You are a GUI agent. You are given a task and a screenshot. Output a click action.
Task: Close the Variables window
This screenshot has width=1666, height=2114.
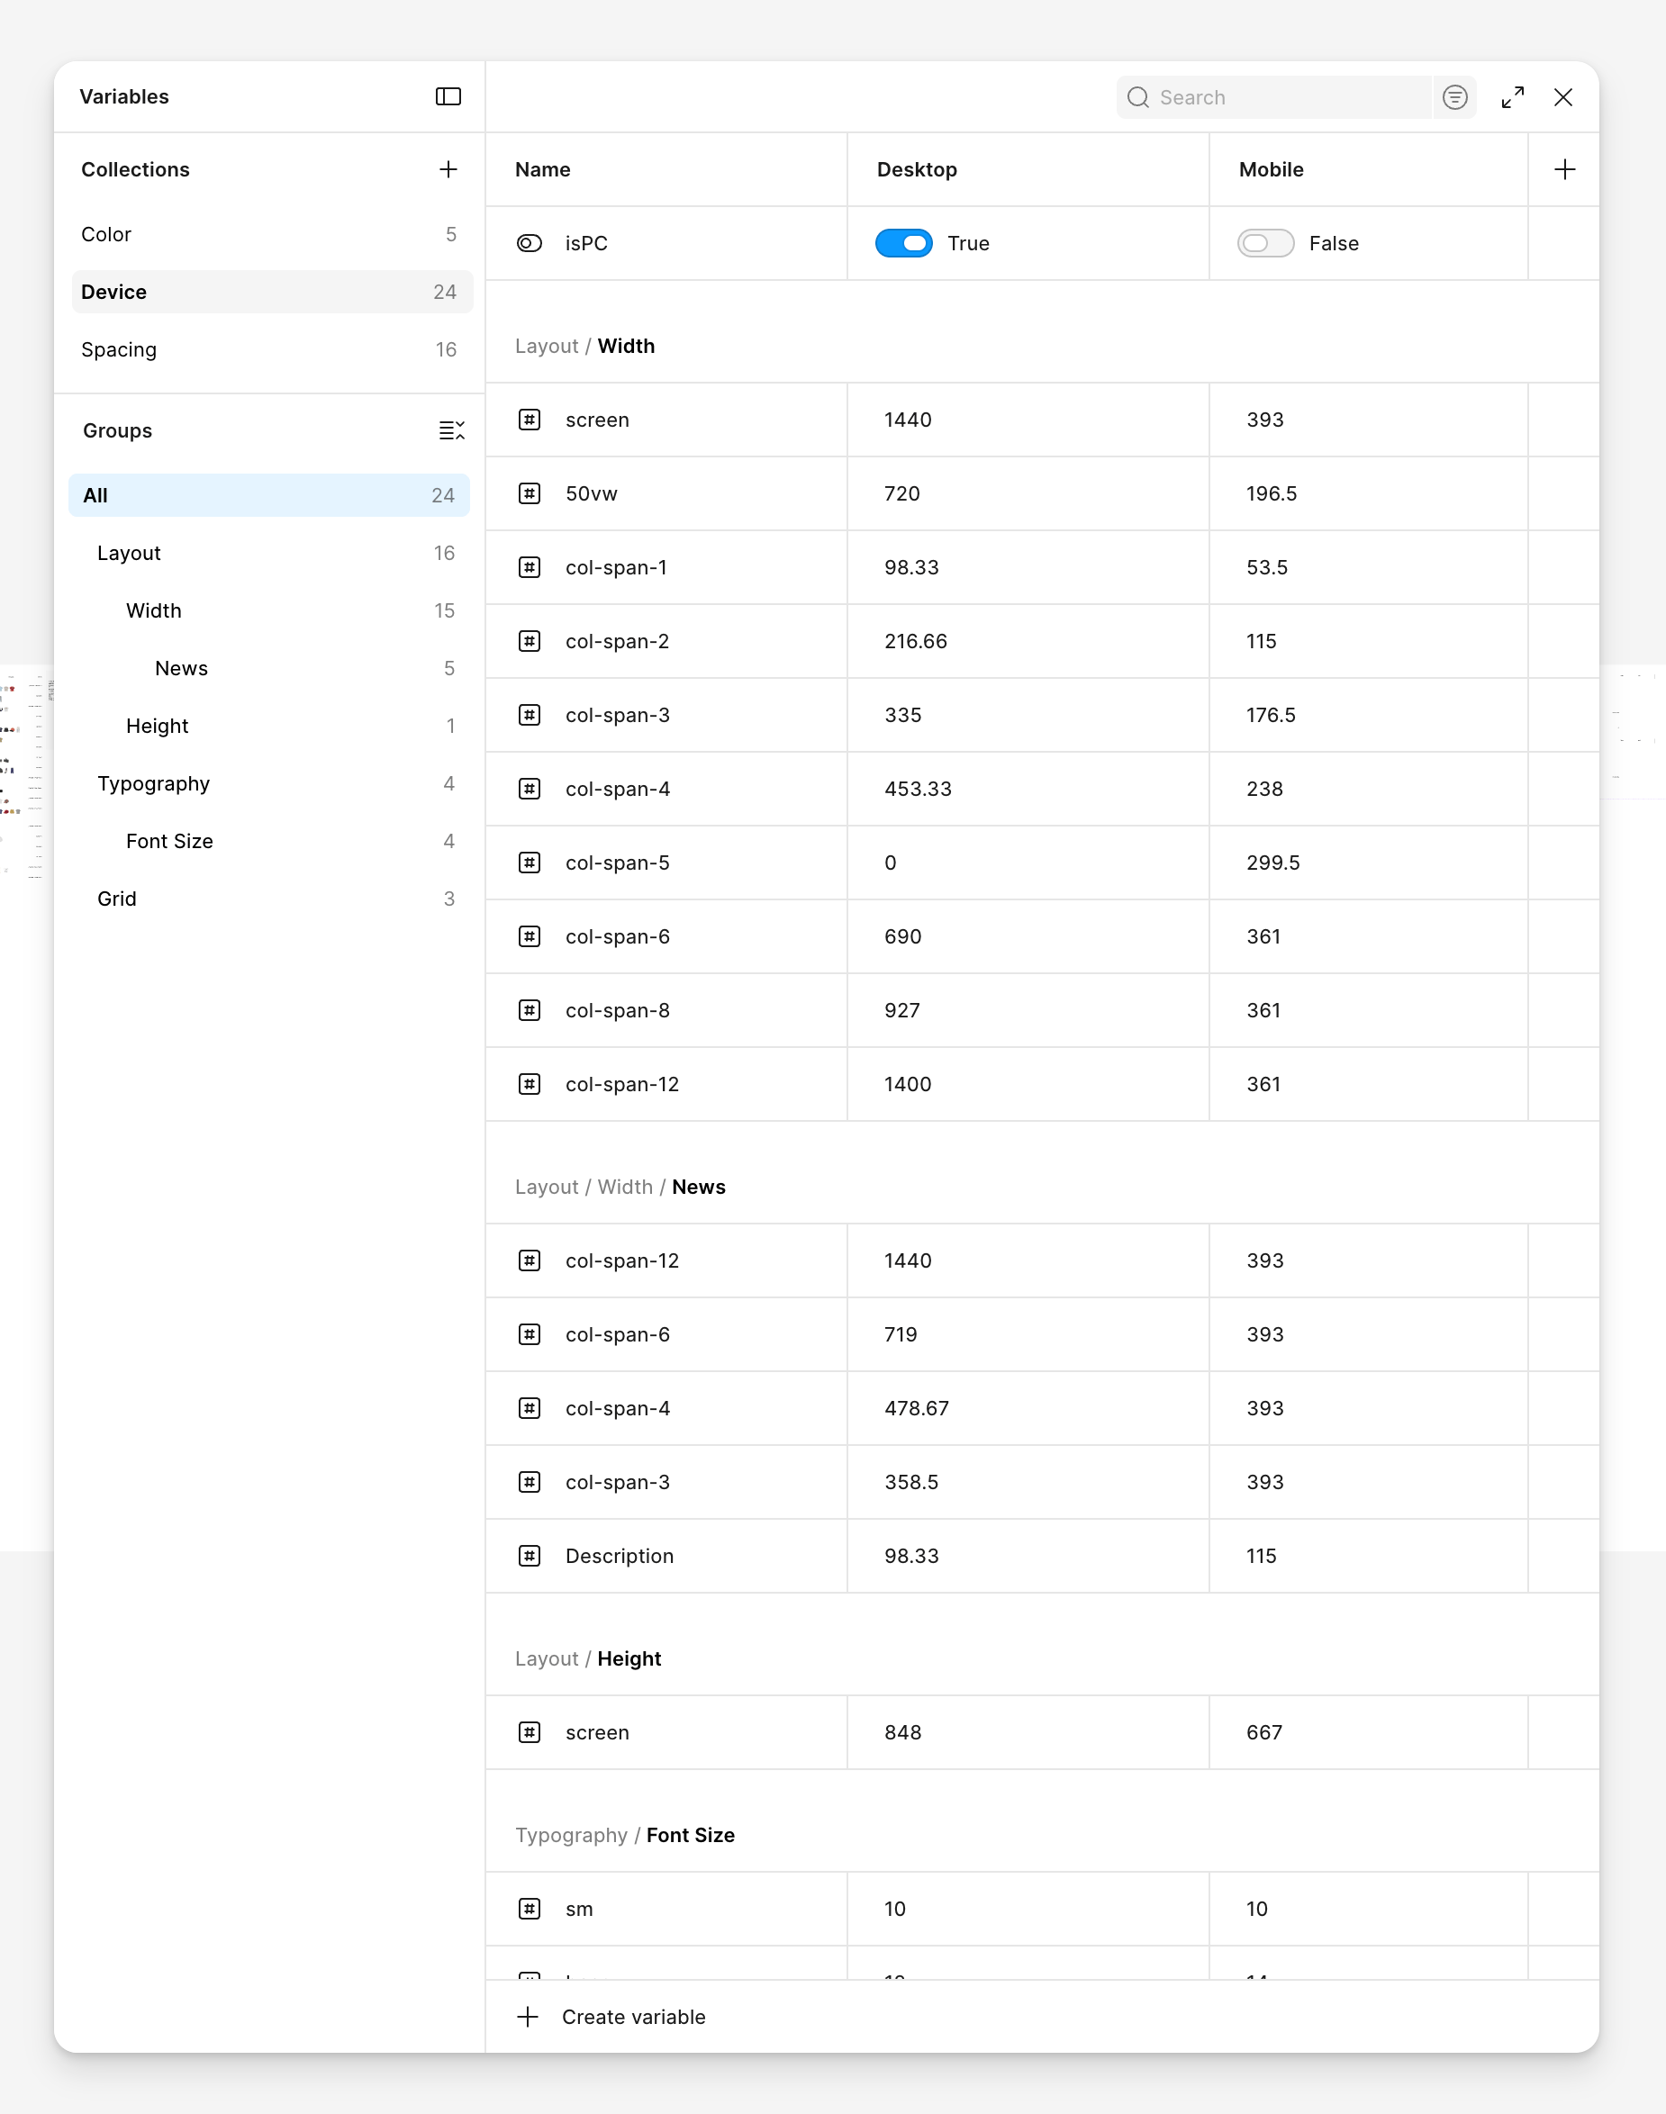tap(1562, 97)
